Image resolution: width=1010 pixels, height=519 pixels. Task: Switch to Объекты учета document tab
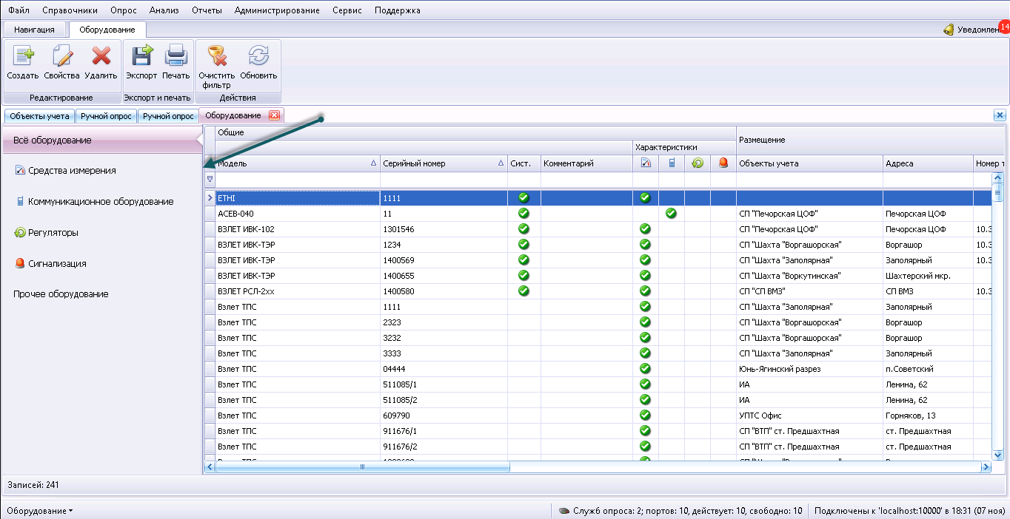[39, 116]
